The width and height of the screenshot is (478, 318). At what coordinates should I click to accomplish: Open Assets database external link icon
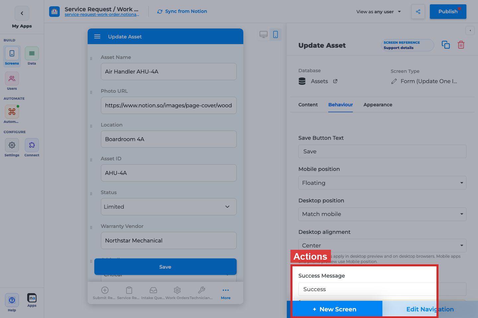335,81
